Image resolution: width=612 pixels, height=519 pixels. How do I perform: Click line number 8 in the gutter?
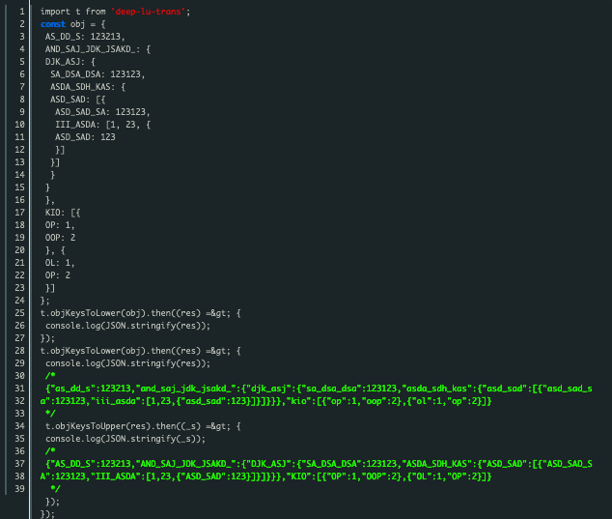22,100
